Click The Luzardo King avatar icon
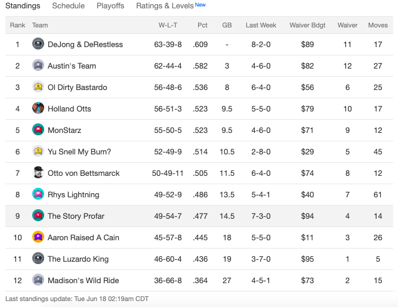Screen dimensions: 398x307 pyautogui.click(x=38, y=258)
